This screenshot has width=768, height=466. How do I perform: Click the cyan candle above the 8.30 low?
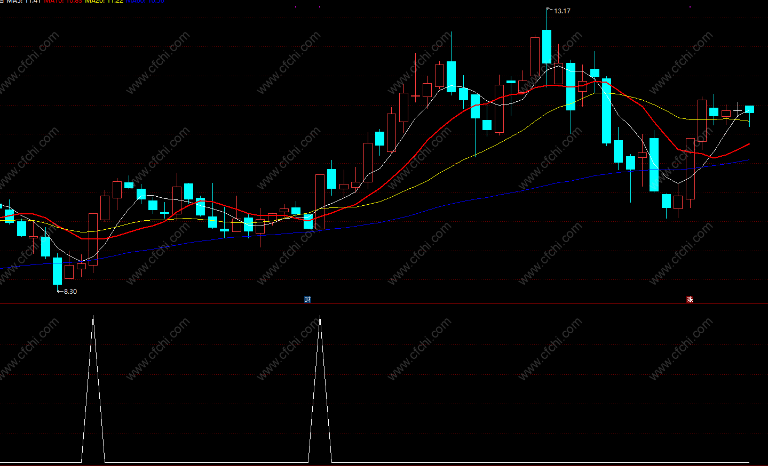point(57,271)
